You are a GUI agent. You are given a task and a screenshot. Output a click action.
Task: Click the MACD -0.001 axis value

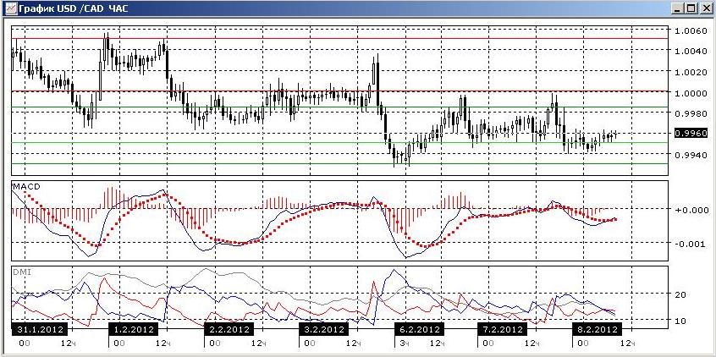[691, 244]
